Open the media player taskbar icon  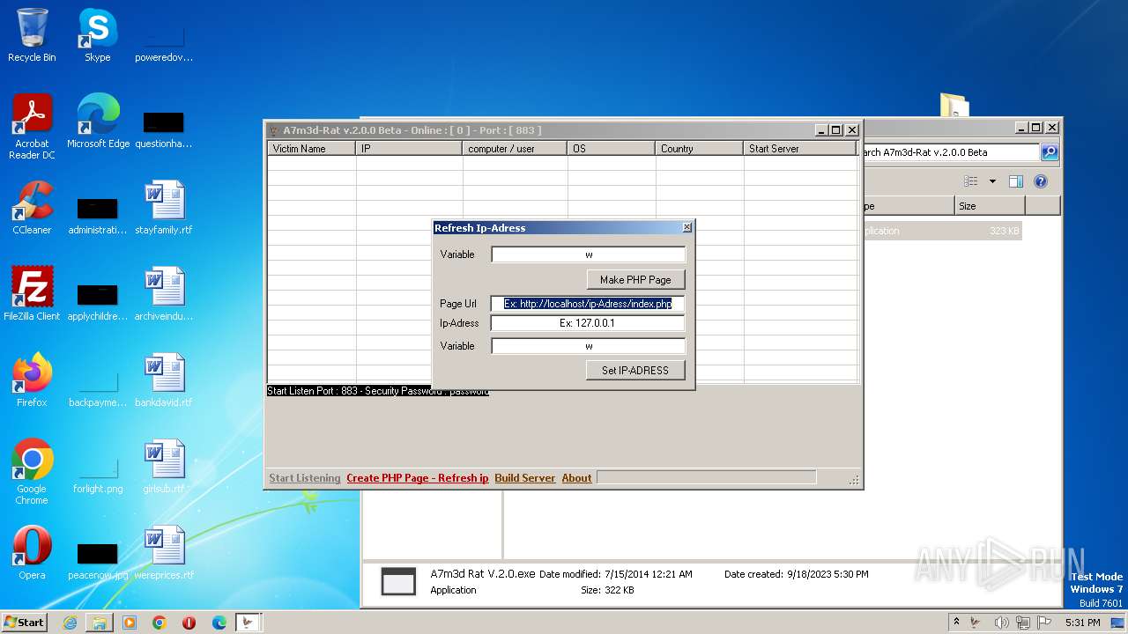click(130, 623)
